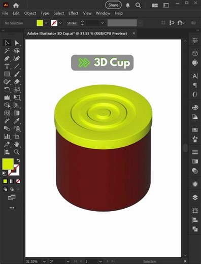201x264 pixels.
Task: Select the Blend tool
Action: pyautogui.click(x=7, y=128)
